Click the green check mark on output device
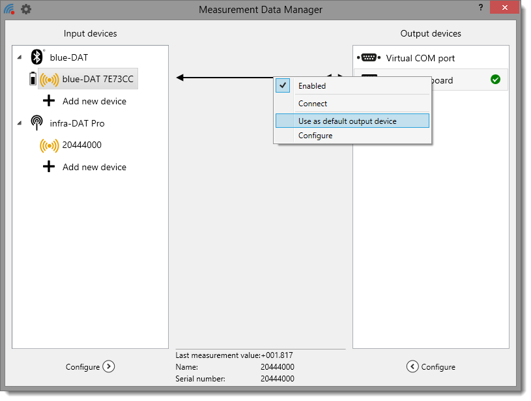The width and height of the screenshot is (531, 401). pos(495,80)
